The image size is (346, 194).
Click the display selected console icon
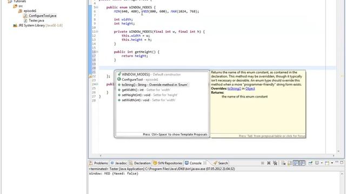(317, 163)
